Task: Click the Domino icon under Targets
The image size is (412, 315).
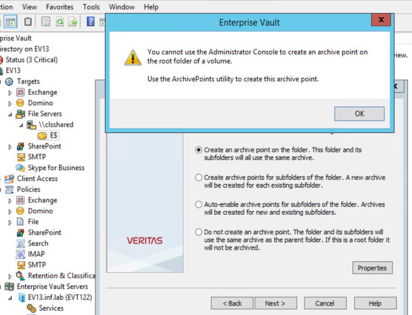Action: coord(20,103)
